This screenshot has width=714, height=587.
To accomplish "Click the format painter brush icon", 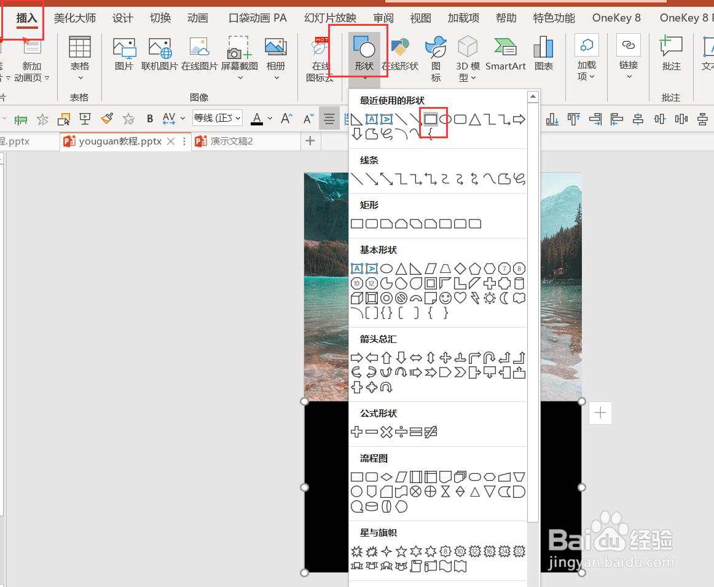I will 107,119.
